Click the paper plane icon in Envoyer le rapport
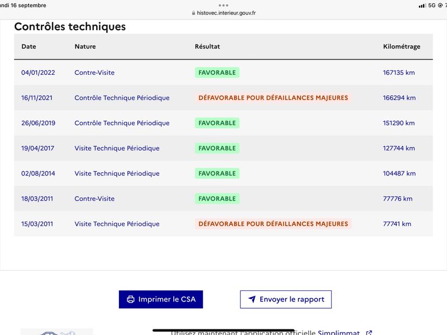The height and width of the screenshot is (335, 447). [252, 299]
